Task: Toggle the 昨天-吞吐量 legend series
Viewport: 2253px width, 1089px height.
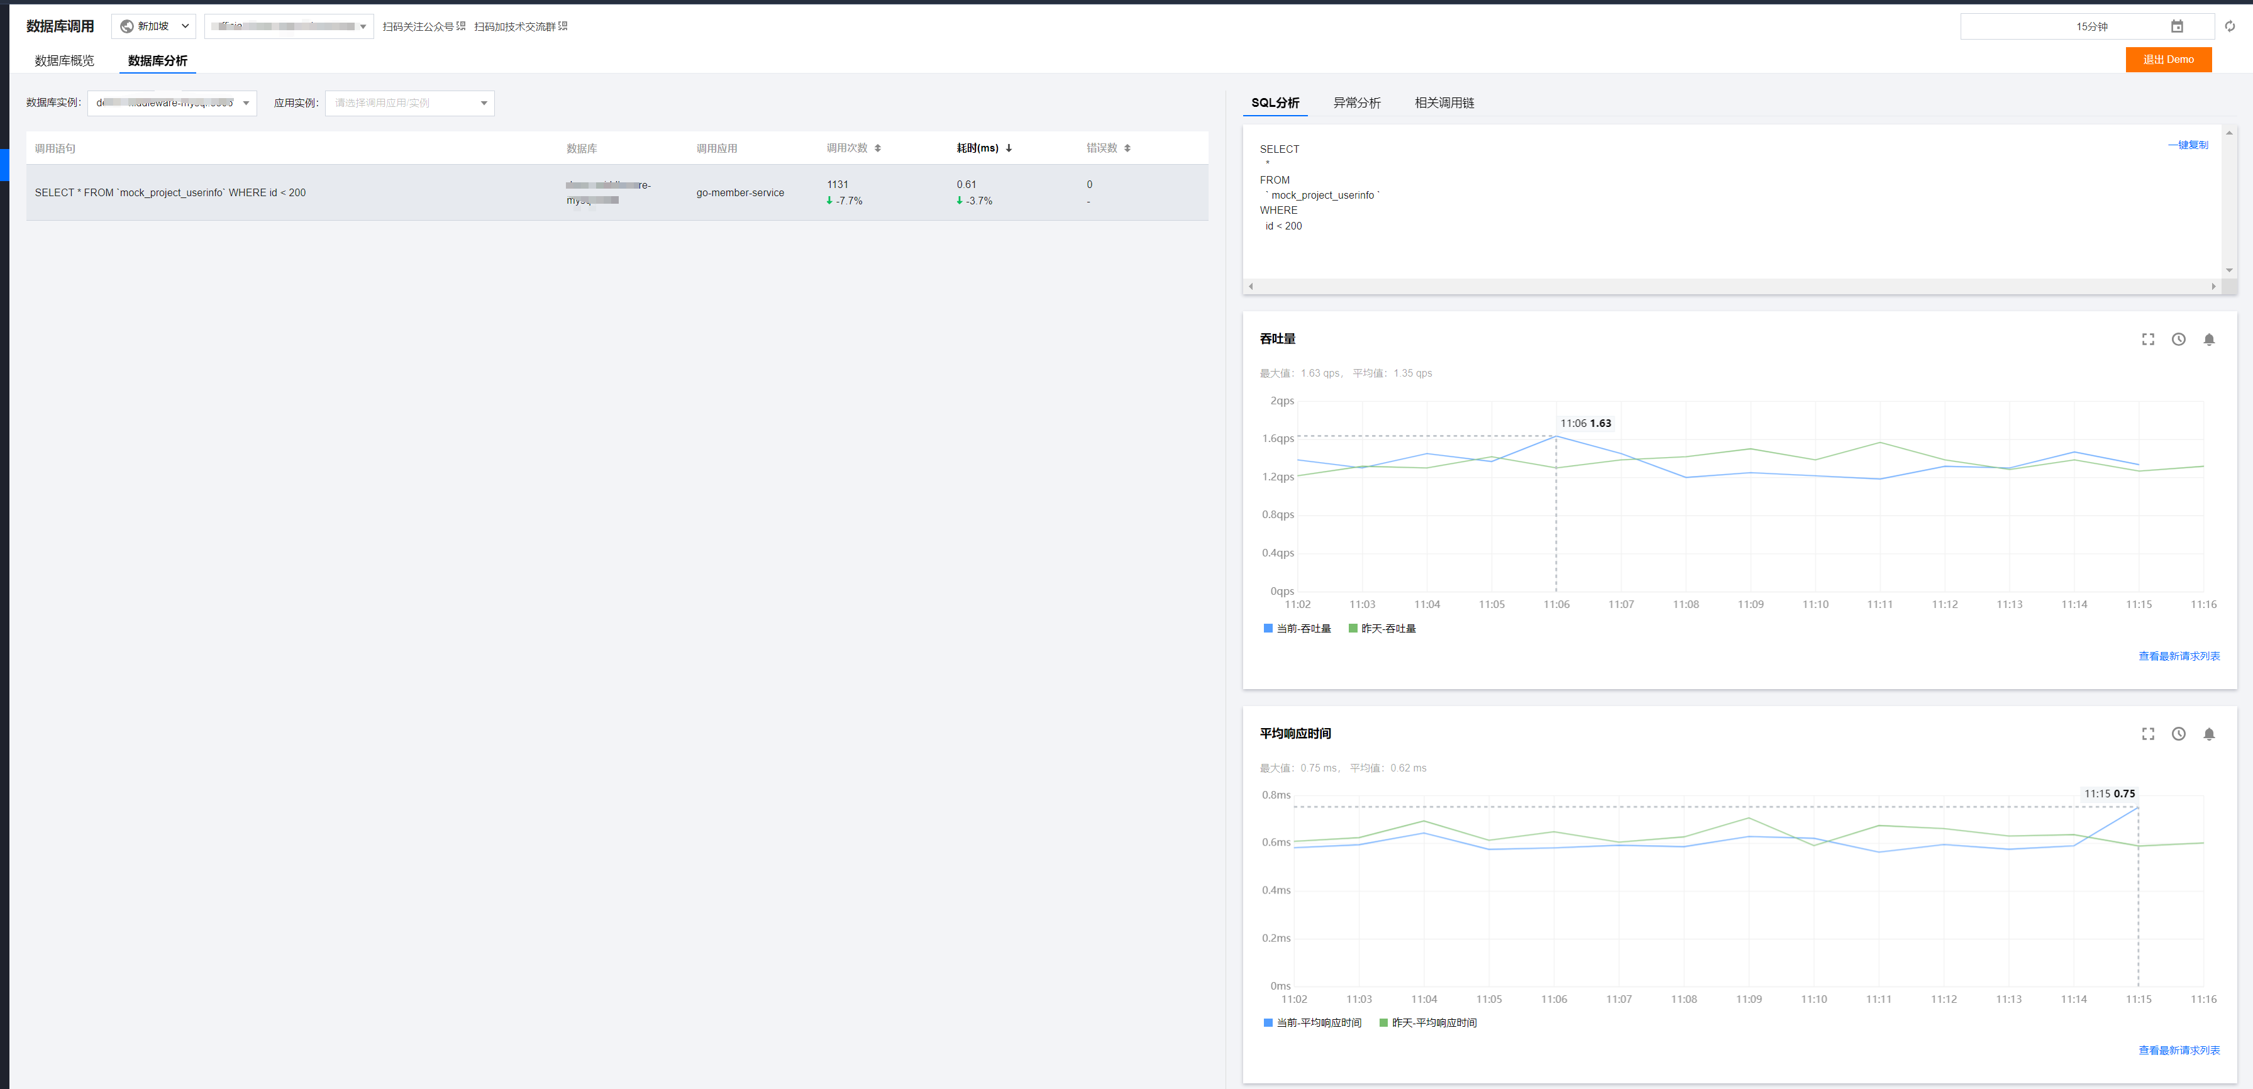Action: [1382, 628]
